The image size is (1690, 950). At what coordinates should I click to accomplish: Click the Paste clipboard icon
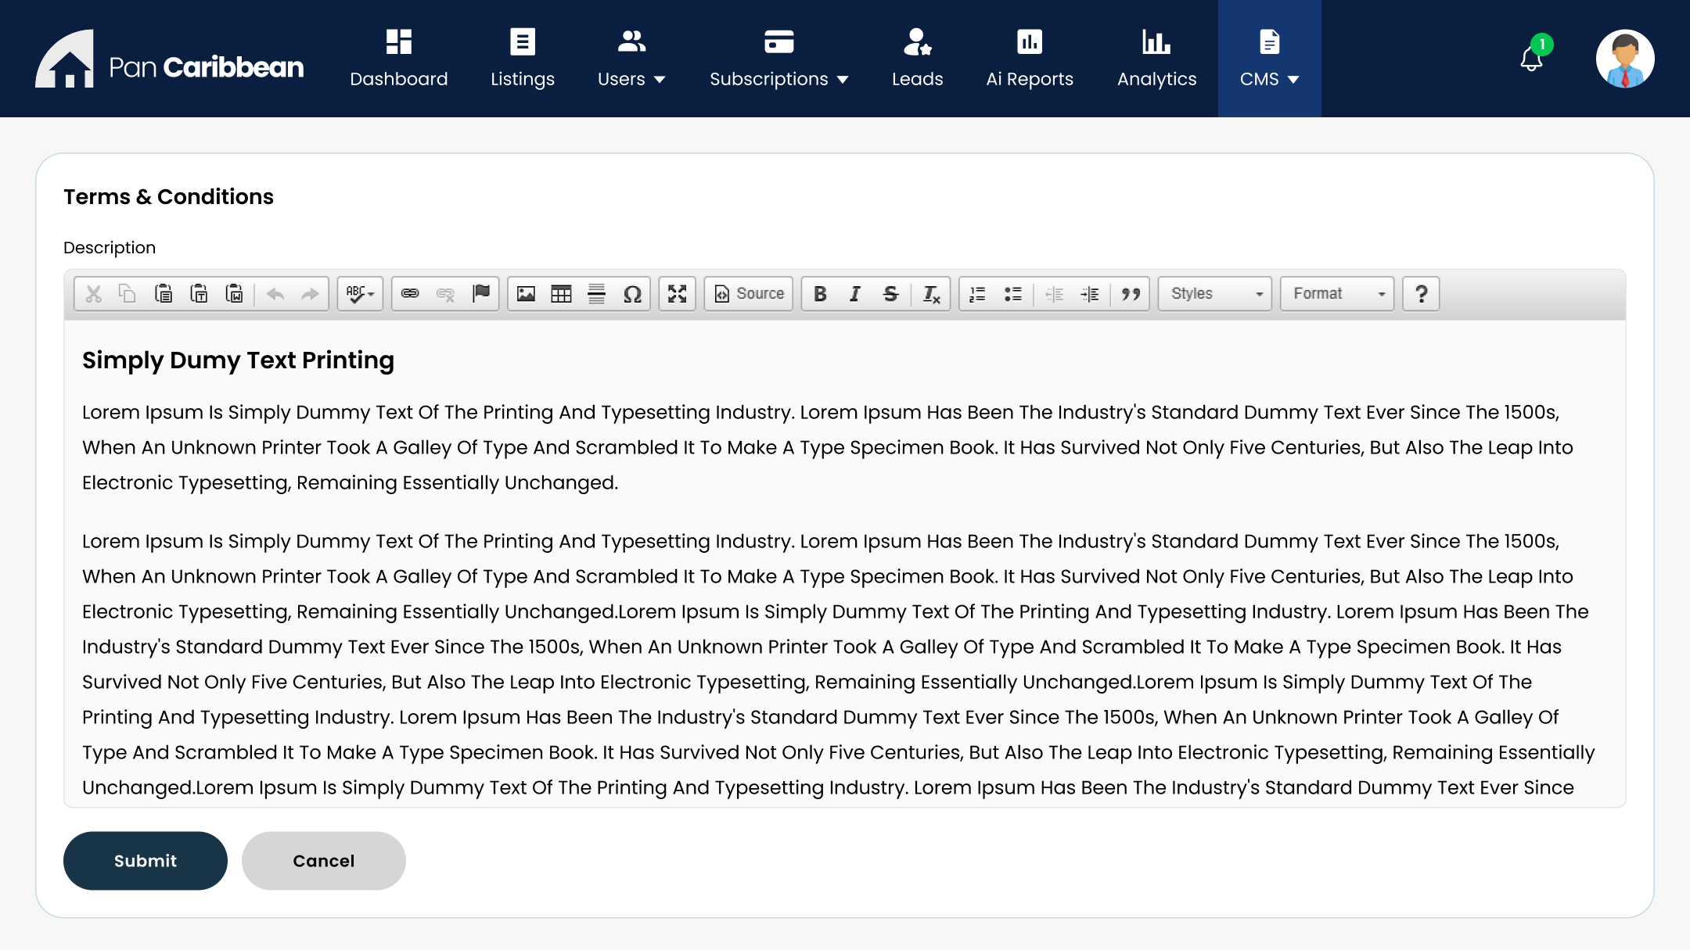pos(164,294)
